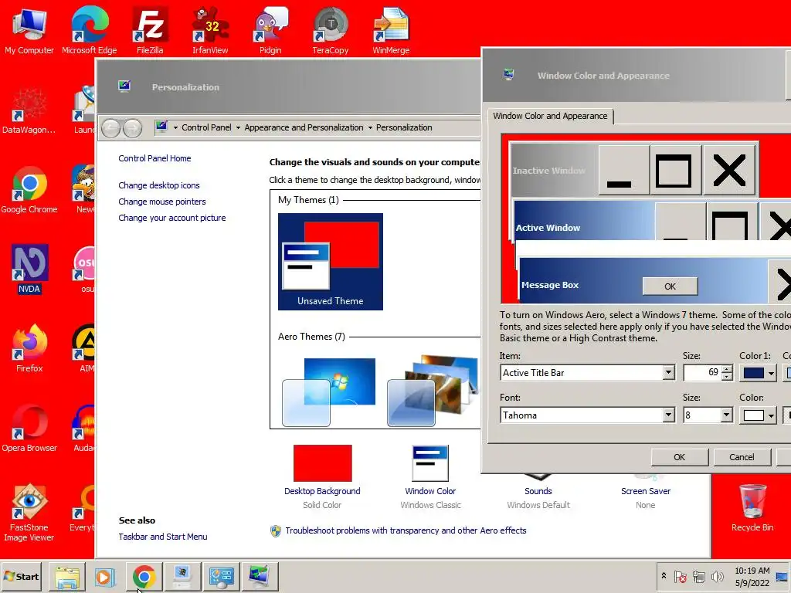This screenshot has width=791, height=593.
Task: Click Active Window preview title bar
Action: [x=584, y=222]
